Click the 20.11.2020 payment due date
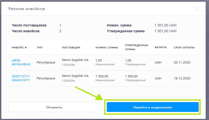The image size is (209, 120). (182, 62)
